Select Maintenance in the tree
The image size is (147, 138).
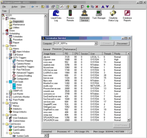pos(19,25)
